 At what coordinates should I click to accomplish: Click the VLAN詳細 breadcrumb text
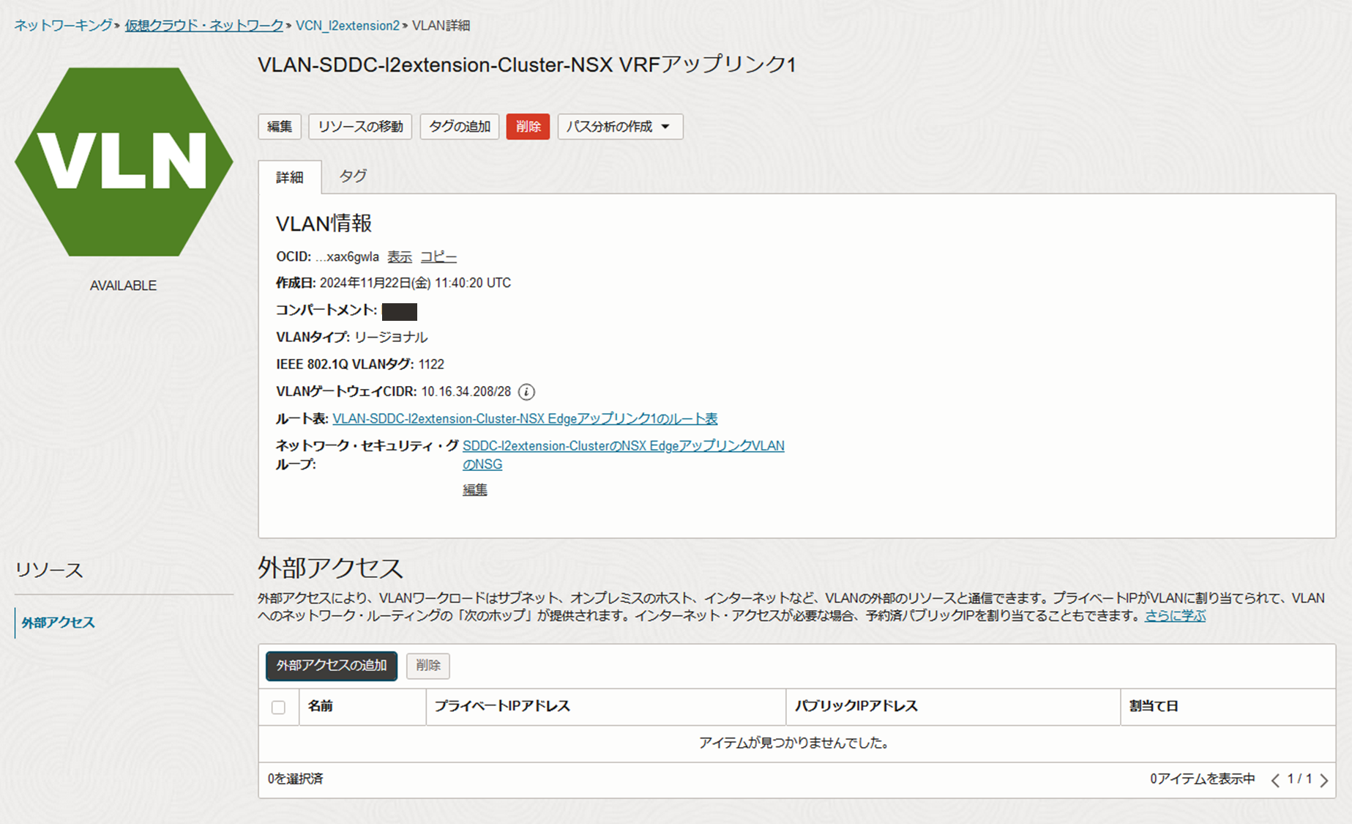point(441,26)
